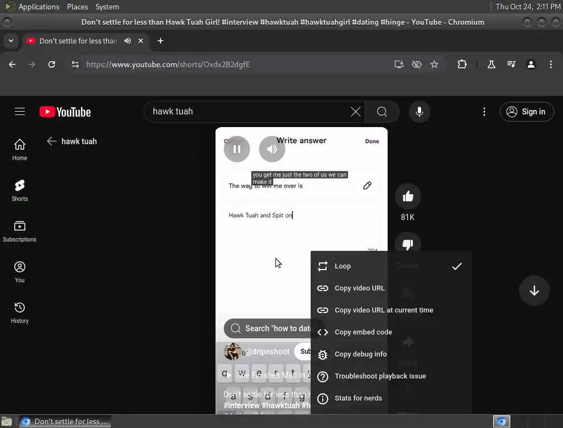Open Subscriptions in the sidebar
The width and height of the screenshot is (563, 428).
(20, 231)
